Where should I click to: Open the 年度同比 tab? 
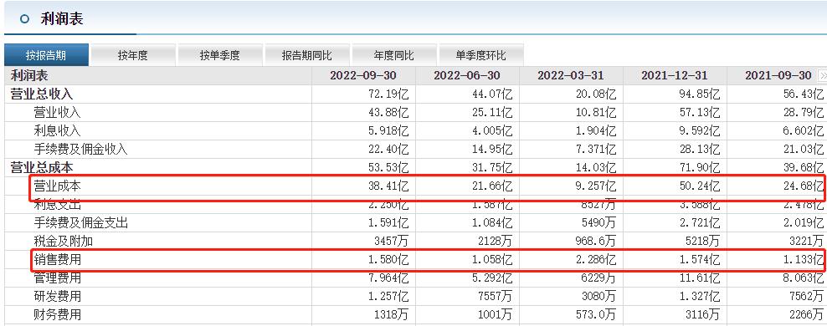pyautogui.click(x=394, y=55)
